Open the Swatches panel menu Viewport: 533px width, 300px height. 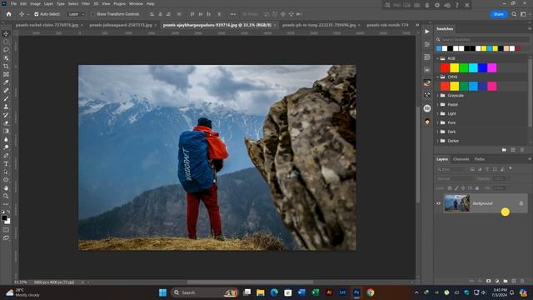[530, 29]
